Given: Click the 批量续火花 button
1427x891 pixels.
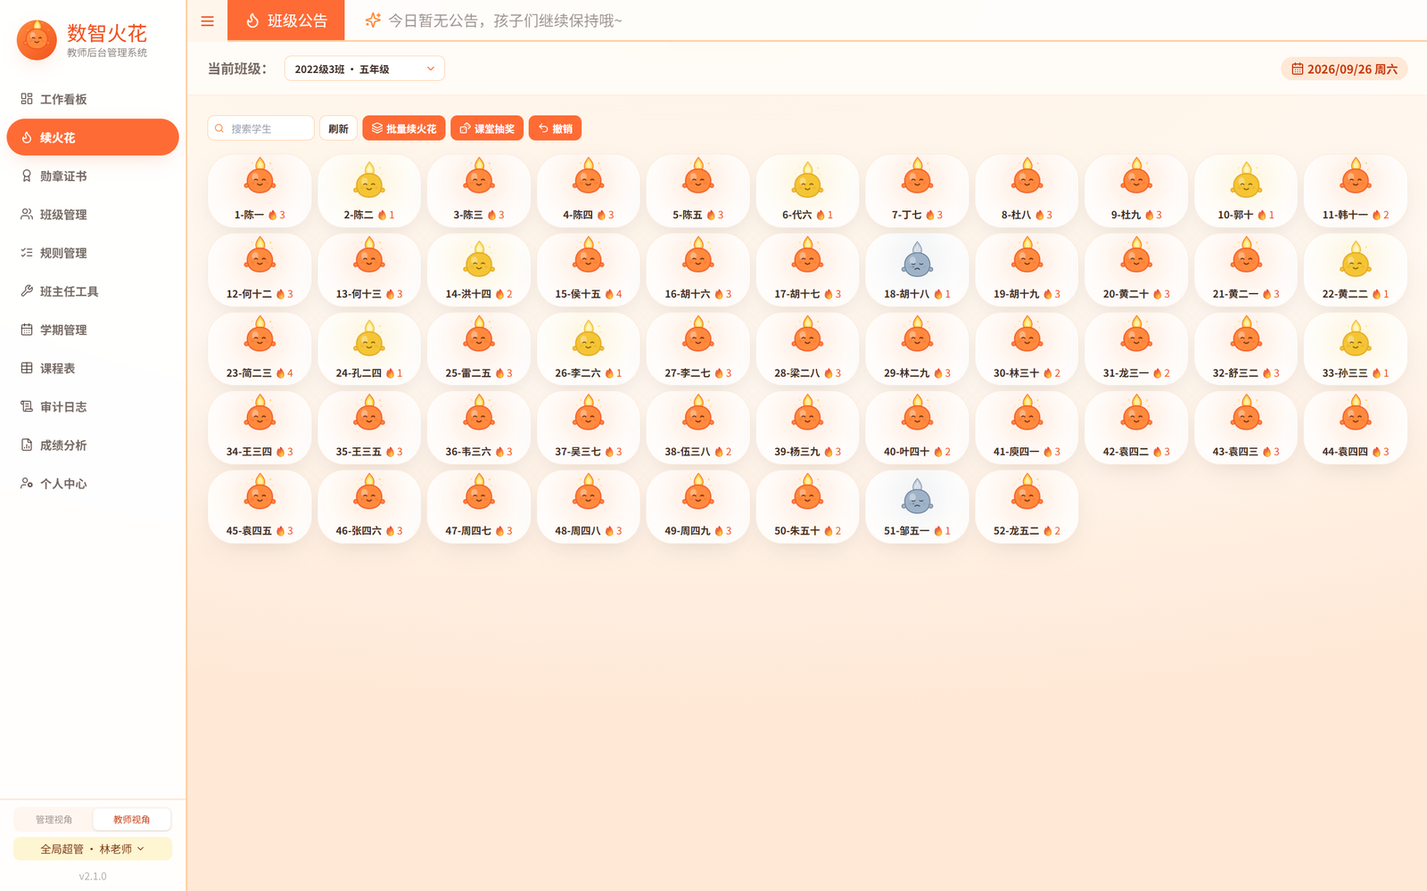Looking at the screenshot, I should click(403, 128).
